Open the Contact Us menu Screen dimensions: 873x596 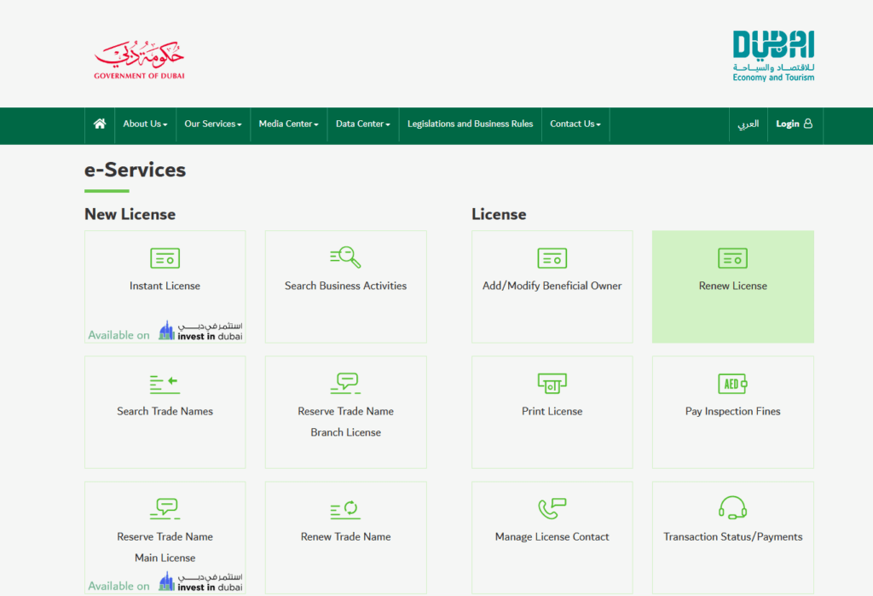point(575,124)
